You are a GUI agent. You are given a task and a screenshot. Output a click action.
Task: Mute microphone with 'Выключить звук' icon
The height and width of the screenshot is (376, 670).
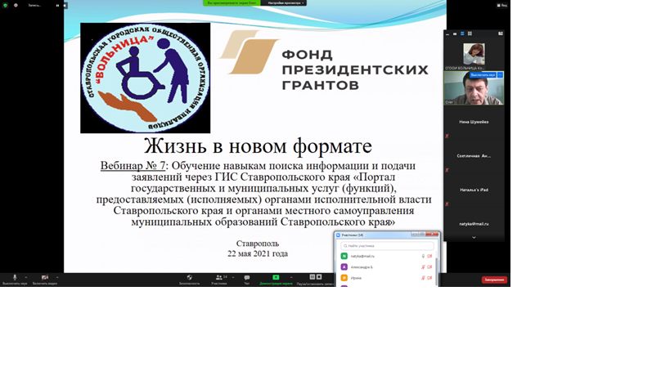coord(14,278)
